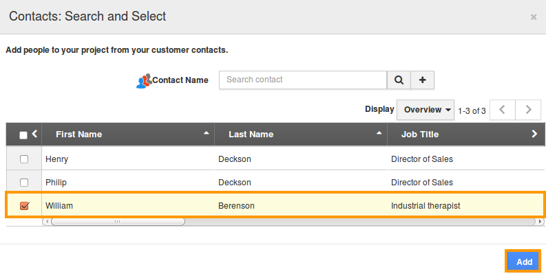Click the Search contact input field

click(302, 80)
